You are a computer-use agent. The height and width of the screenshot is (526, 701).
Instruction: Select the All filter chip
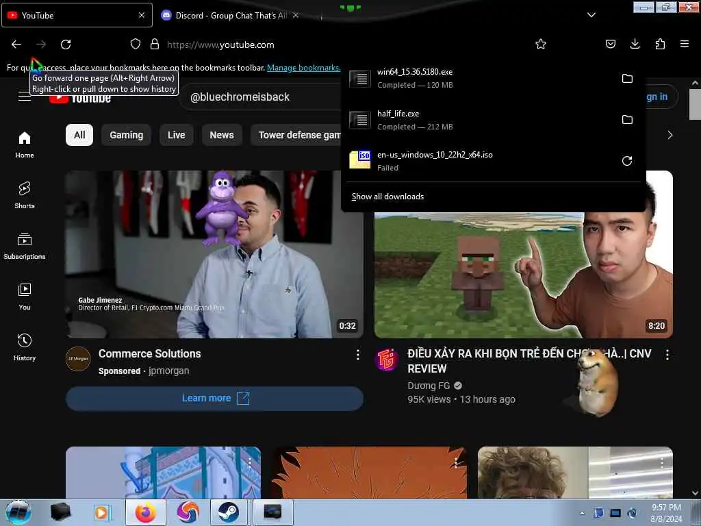[79, 135]
